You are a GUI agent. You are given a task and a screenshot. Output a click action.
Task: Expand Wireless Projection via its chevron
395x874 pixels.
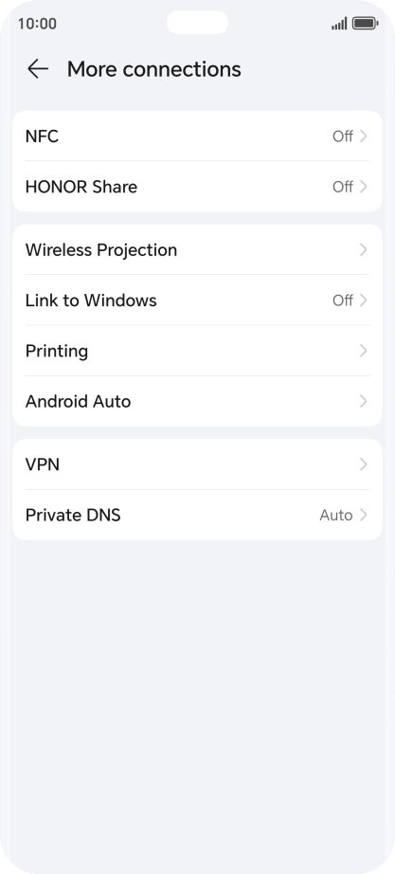click(363, 249)
